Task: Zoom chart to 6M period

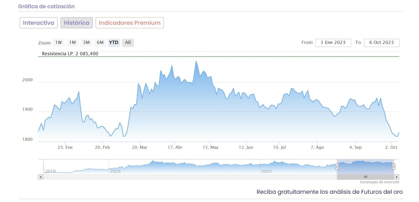Action: (100, 42)
